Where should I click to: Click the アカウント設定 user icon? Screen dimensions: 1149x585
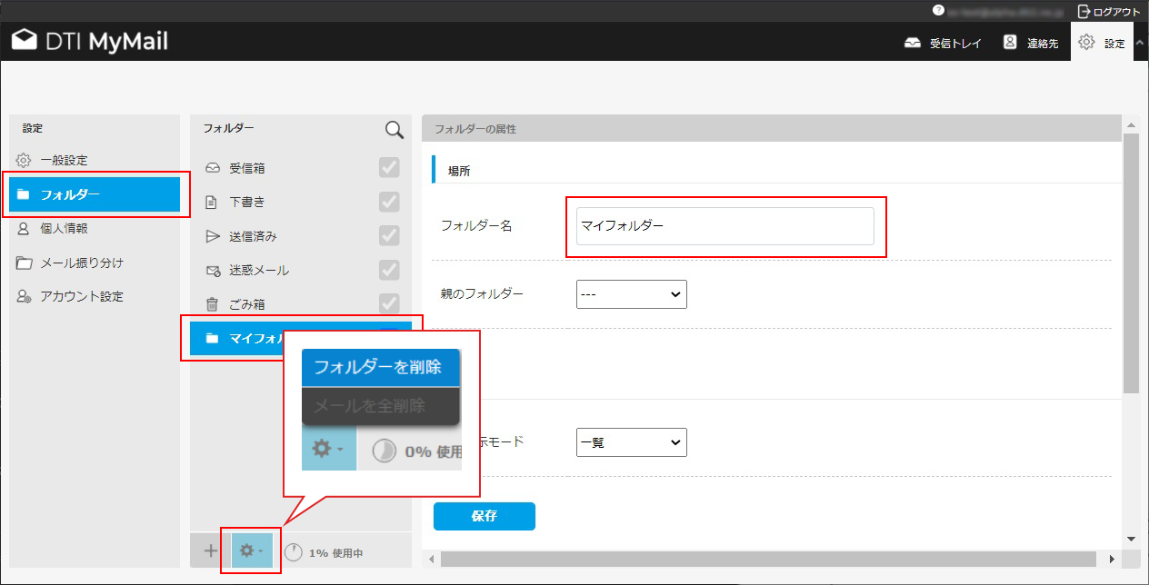pyautogui.click(x=25, y=296)
